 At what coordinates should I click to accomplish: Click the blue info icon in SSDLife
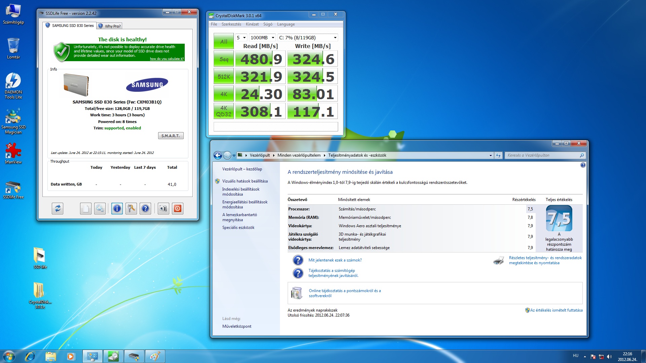coord(117,209)
